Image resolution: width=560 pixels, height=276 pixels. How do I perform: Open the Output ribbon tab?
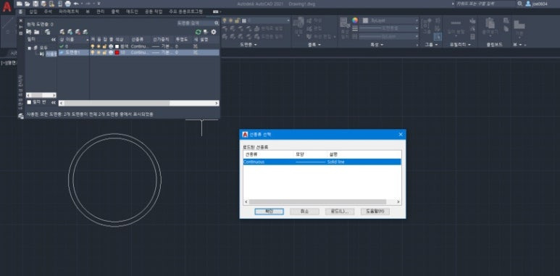115,12
